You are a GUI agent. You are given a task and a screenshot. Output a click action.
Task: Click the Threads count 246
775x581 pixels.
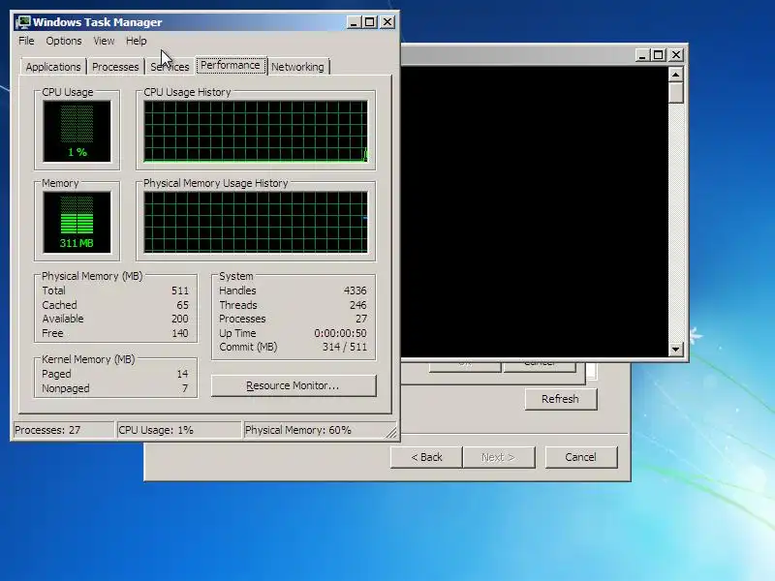pos(357,305)
